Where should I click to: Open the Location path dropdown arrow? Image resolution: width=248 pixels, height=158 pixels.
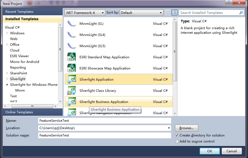[x=169, y=128]
